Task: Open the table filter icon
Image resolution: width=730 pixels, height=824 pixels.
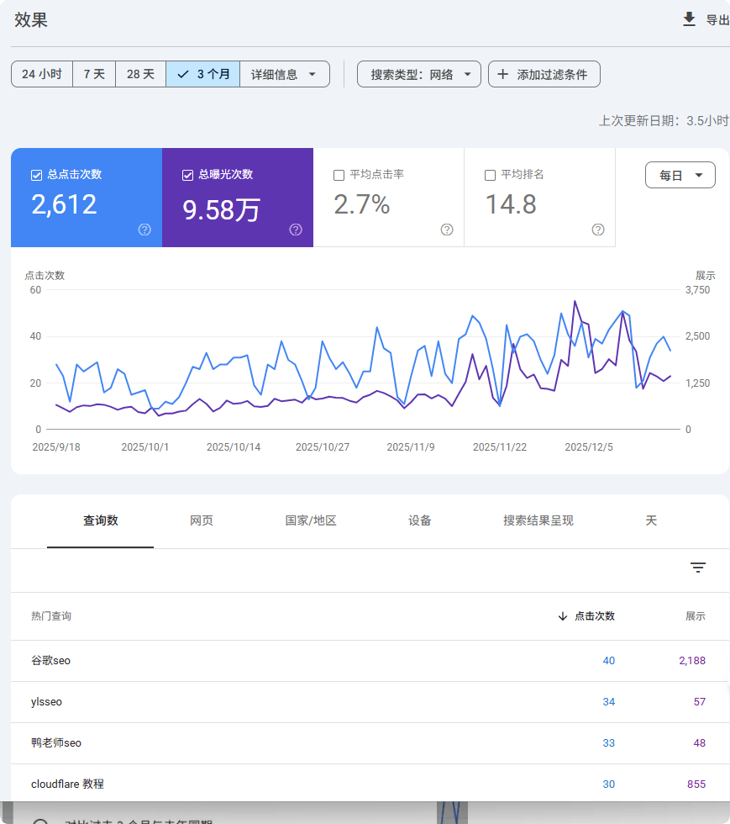Action: (x=697, y=568)
